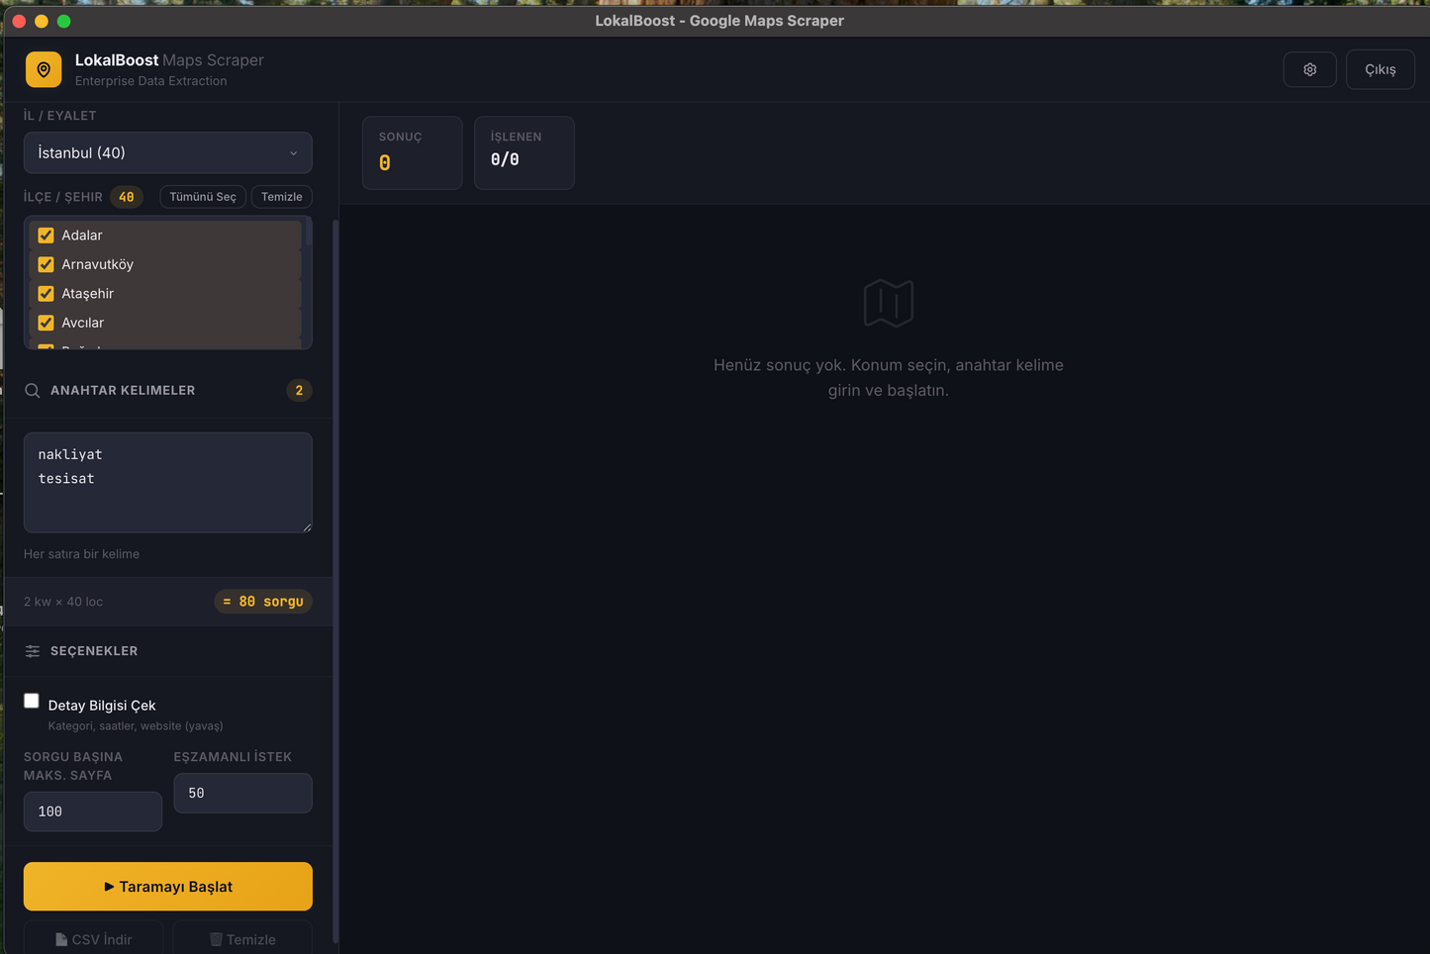
Task: Focus the Eşzamanlı İstek input field
Action: point(243,794)
